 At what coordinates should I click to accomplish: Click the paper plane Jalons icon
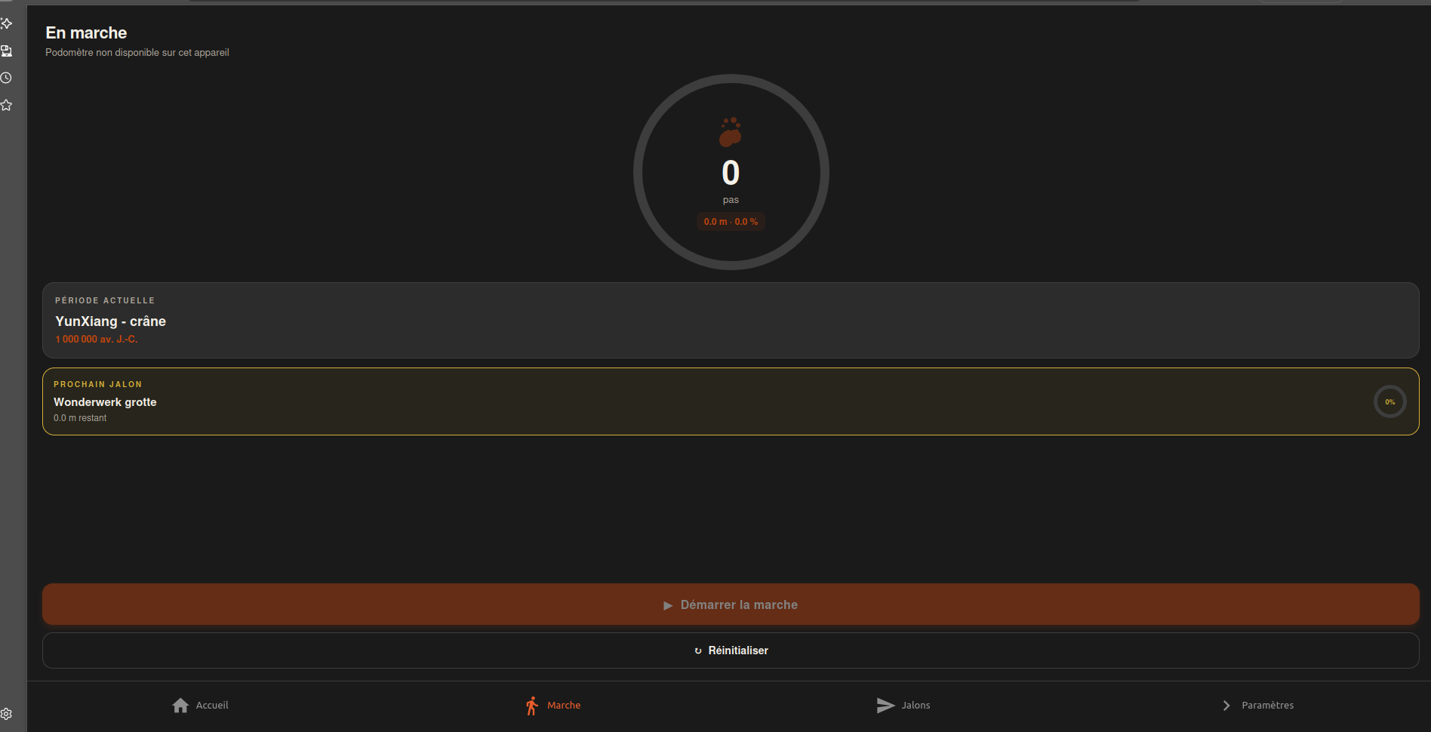point(885,705)
